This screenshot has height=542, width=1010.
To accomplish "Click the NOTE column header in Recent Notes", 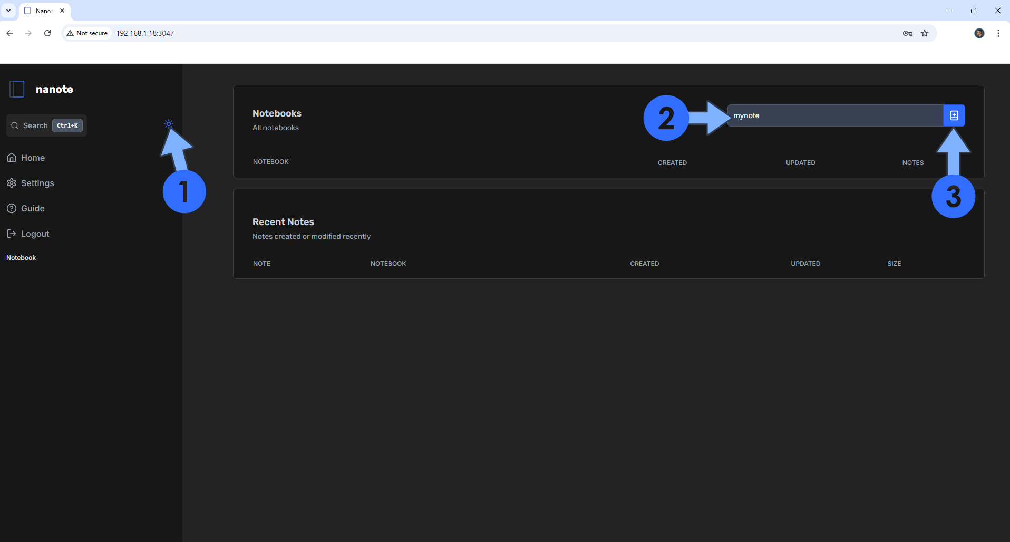I will click(x=261, y=264).
